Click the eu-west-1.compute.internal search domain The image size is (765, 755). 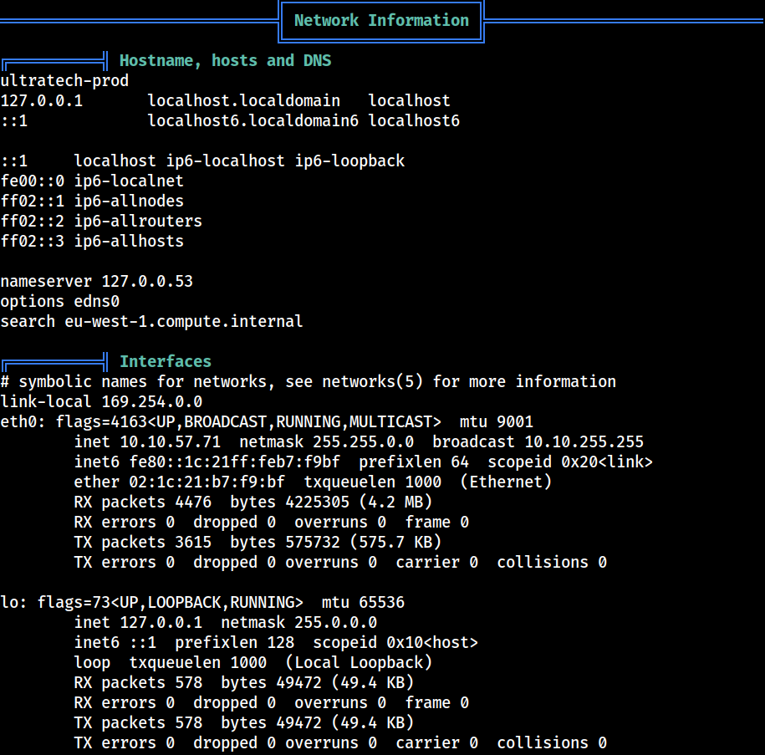[183, 321]
